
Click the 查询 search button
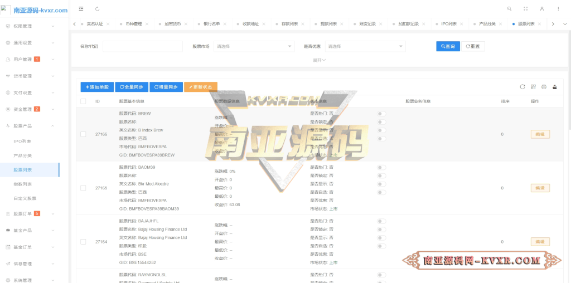point(448,46)
